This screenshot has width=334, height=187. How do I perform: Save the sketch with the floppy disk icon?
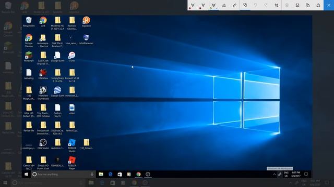pyautogui.click(x=297, y=5)
